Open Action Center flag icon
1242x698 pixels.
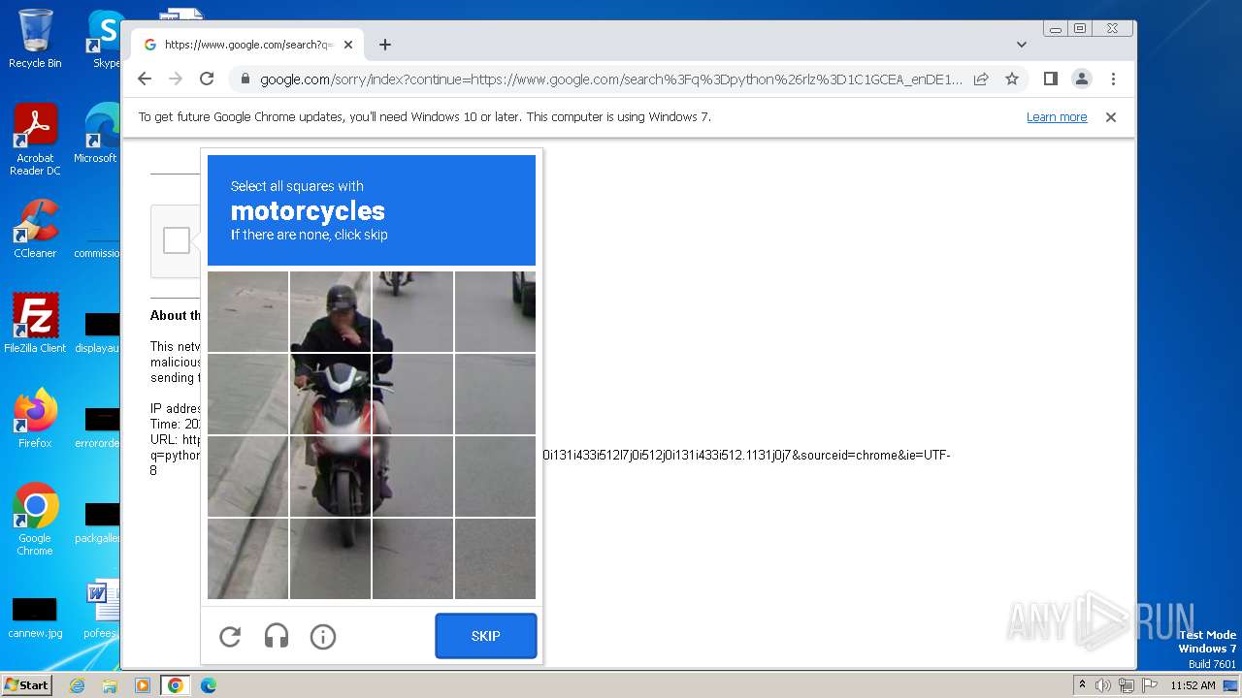(1148, 685)
